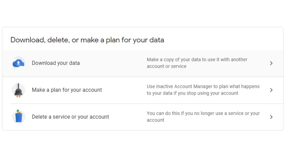Click the power plug icon
This screenshot has height=162, width=286.
19,90
